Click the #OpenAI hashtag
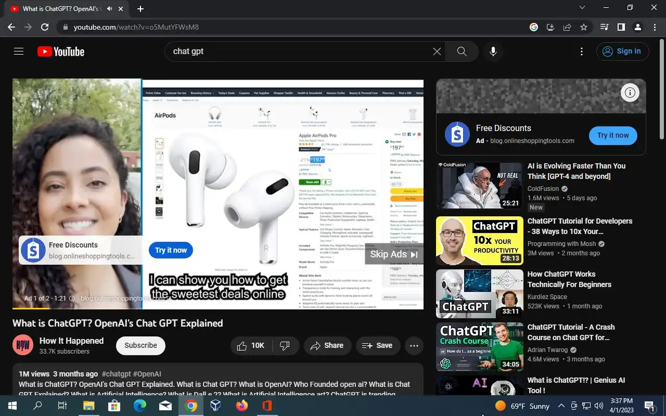666x416 pixels. 147,374
